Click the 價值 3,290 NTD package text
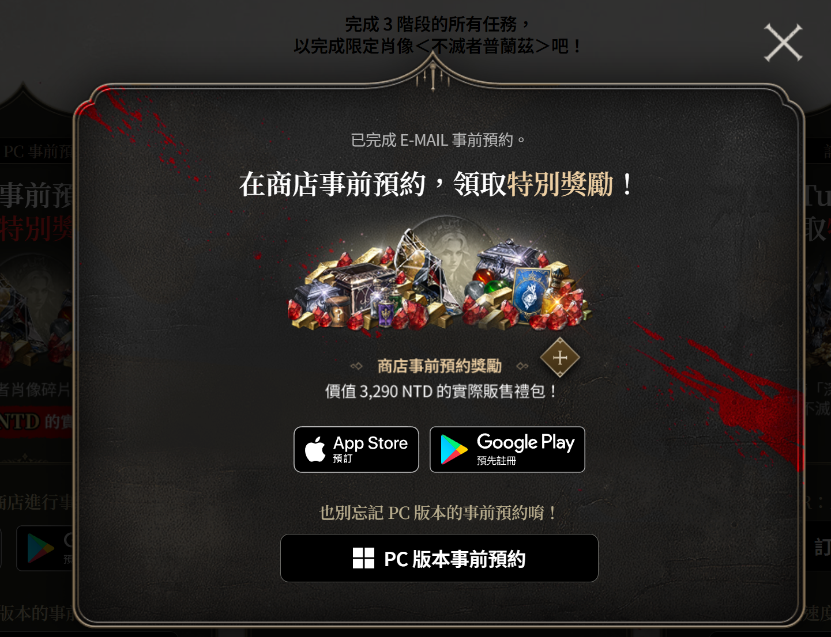The height and width of the screenshot is (637, 831). 442,392
